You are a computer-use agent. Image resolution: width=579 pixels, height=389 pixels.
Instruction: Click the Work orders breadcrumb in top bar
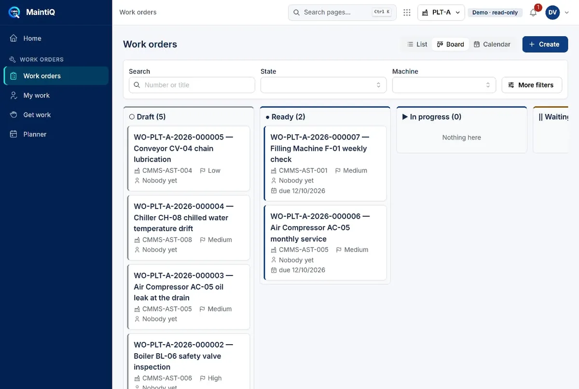[138, 12]
